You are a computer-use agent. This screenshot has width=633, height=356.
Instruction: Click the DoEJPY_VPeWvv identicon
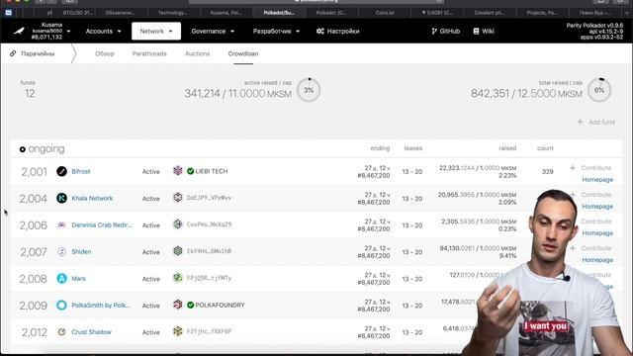pyautogui.click(x=178, y=198)
